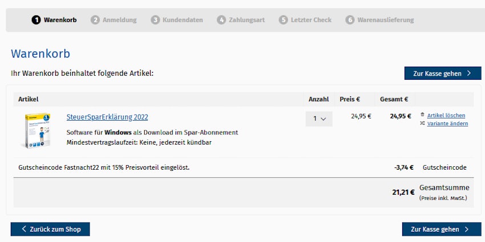Open the Anzahl quantity dropdown

[x=319, y=119]
